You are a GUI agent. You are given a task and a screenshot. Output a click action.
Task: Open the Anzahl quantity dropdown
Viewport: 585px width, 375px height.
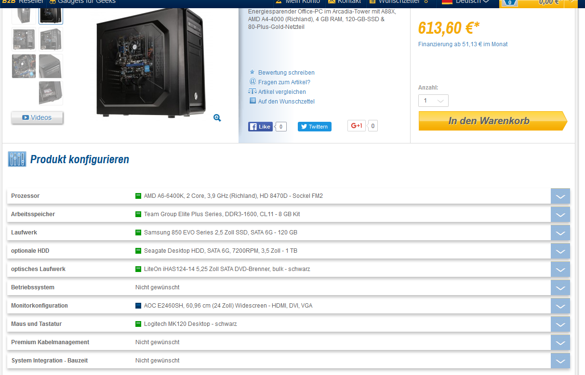tap(433, 101)
